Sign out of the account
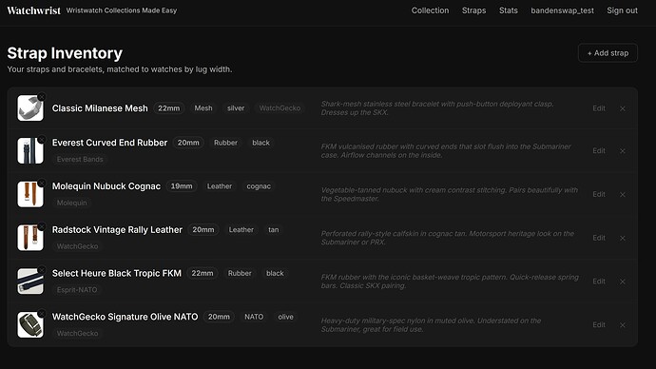656x369 pixels. (622, 10)
